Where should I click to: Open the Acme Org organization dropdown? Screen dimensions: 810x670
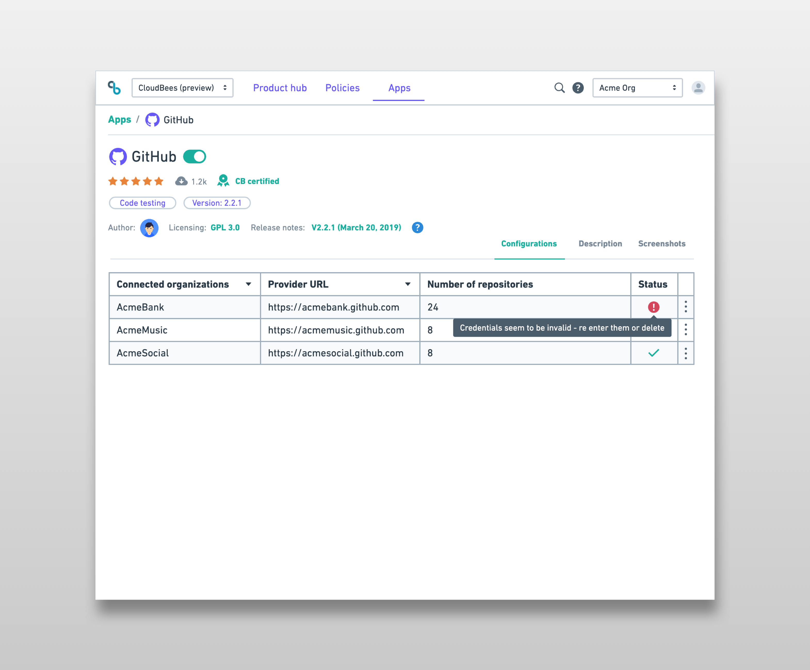(637, 88)
